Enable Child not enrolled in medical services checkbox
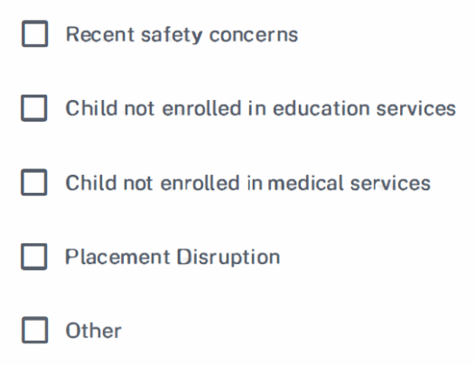Screen dimensions: 475x365 tap(34, 182)
